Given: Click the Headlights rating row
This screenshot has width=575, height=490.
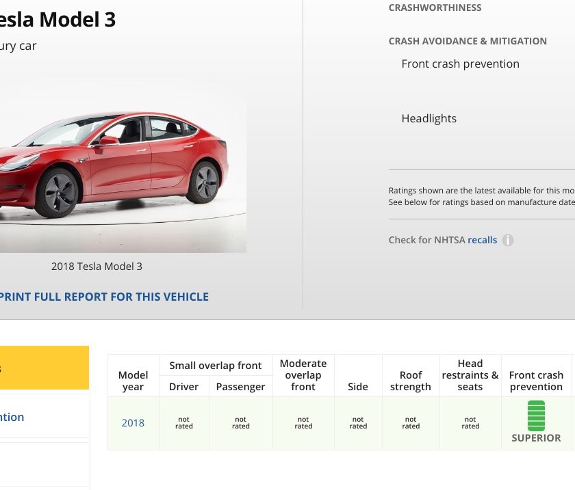Looking at the screenshot, I should (x=429, y=118).
